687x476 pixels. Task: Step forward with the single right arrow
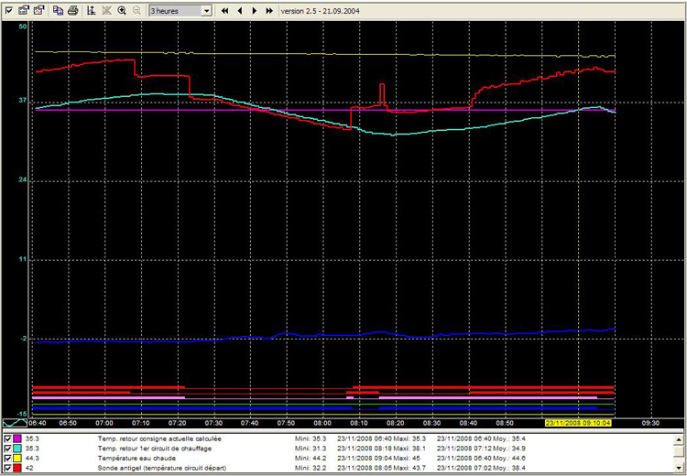click(x=255, y=10)
